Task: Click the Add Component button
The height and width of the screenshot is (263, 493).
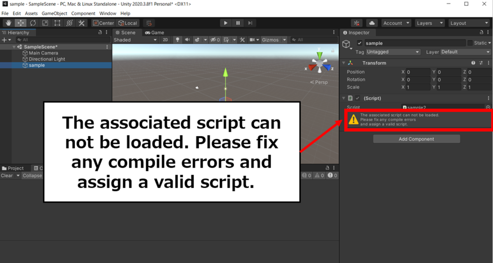Action: coord(416,139)
